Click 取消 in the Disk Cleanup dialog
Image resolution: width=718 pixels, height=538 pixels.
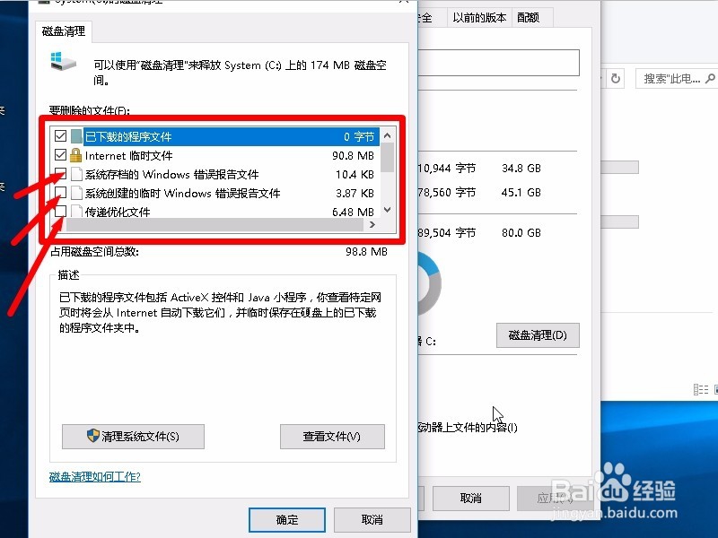372,520
